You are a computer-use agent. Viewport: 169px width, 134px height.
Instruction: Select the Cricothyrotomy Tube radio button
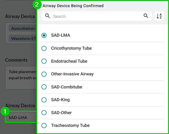pos(44,48)
